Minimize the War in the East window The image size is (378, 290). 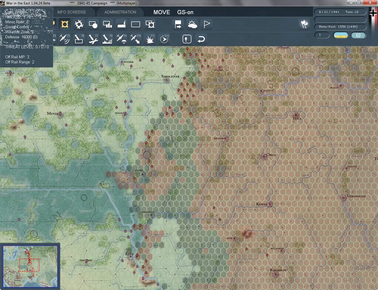tap(351, 3)
